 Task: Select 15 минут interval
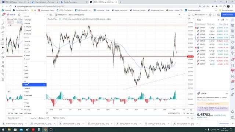click(x=34, y=52)
